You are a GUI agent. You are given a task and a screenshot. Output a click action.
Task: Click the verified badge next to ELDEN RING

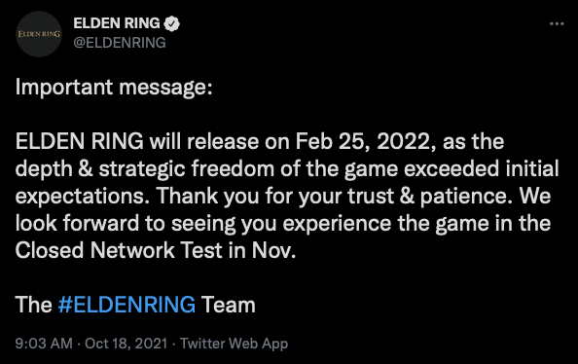point(171,23)
